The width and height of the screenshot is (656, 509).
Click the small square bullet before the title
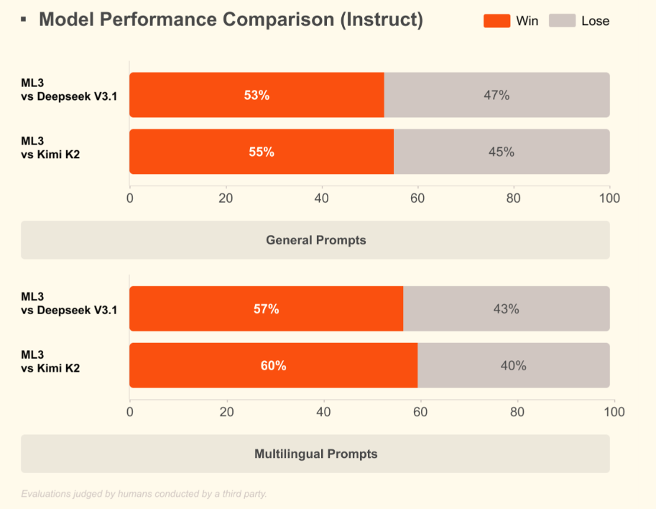point(24,19)
